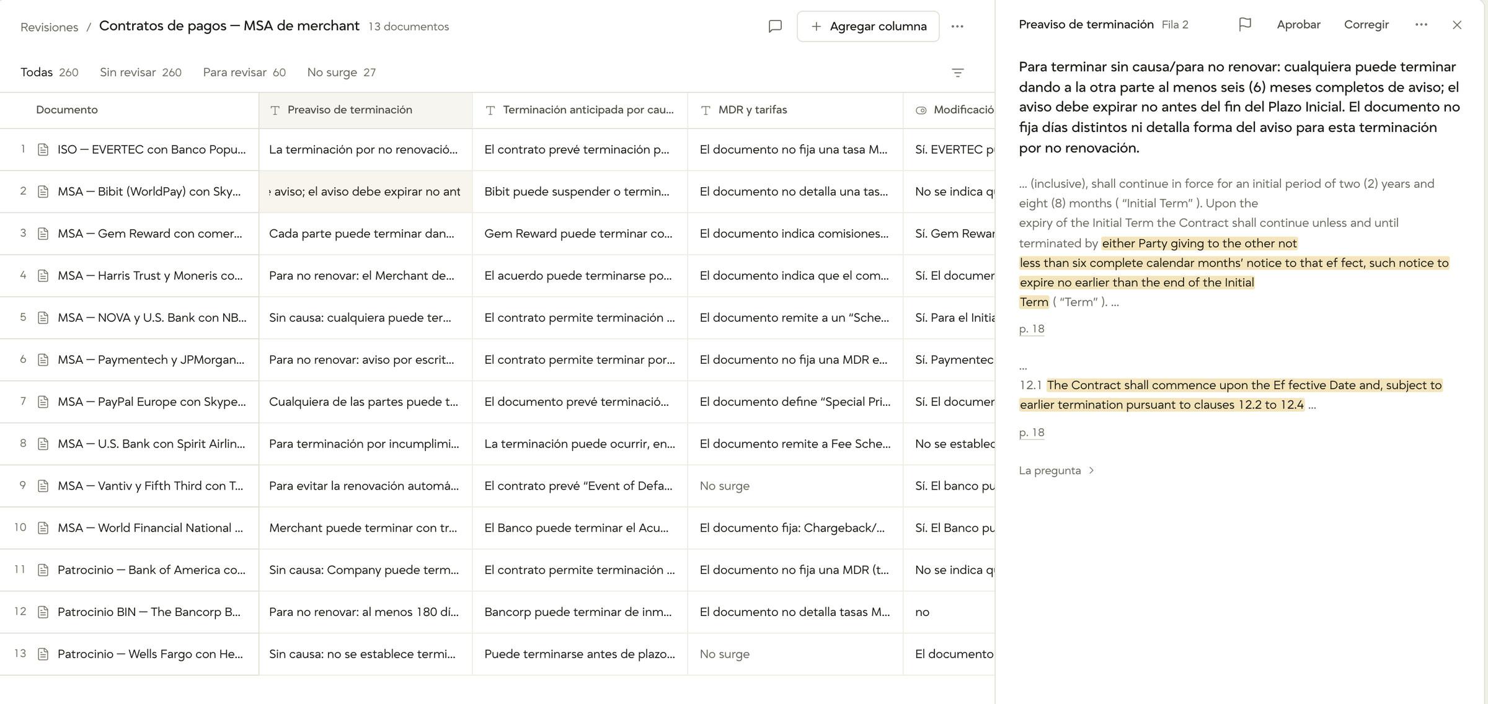
Task: Click Terminación anticipada por causa column header
Action: (x=580, y=110)
